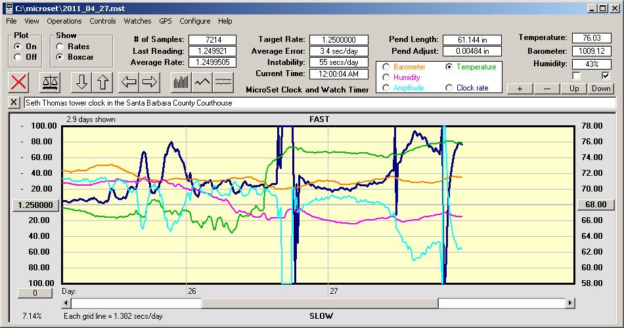Click the Average Error field 3.4 sec/day
This screenshot has width=624, height=328.
pyautogui.click(x=339, y=51)
